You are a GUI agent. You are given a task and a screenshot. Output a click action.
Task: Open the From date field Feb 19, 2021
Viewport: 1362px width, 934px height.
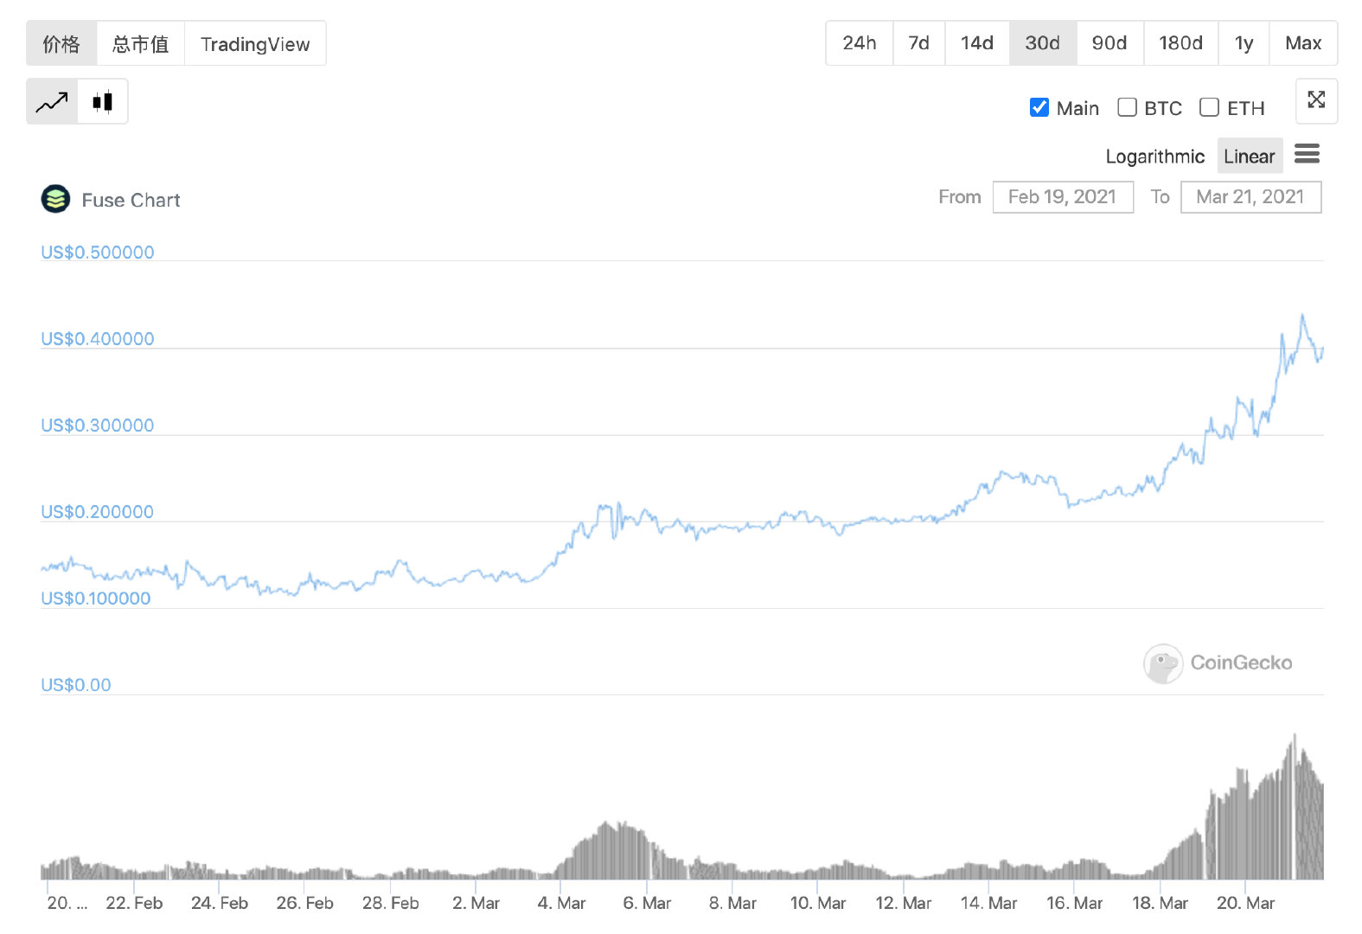(x=1063, y=197)
